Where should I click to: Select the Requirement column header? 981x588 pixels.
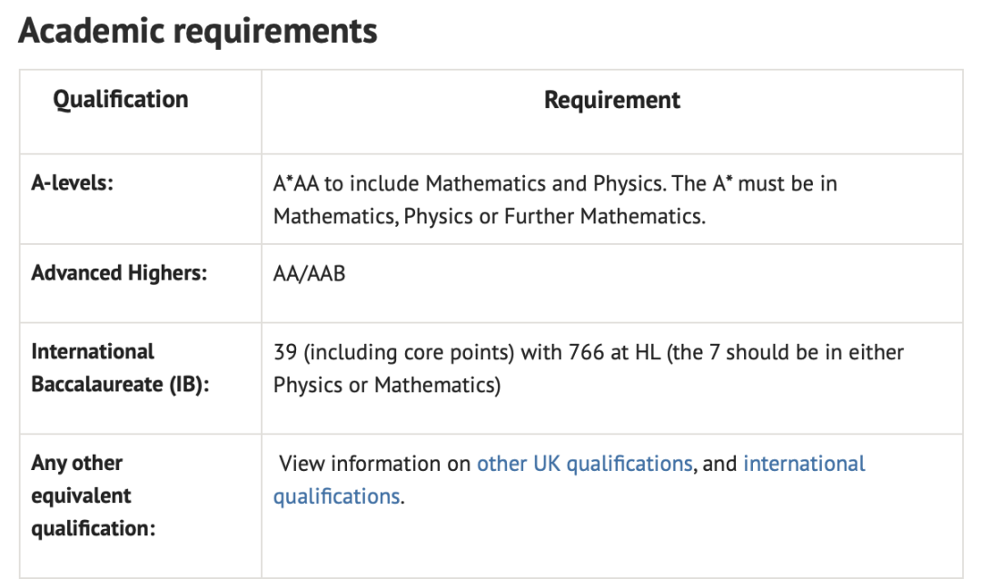(x=612, y=100)
